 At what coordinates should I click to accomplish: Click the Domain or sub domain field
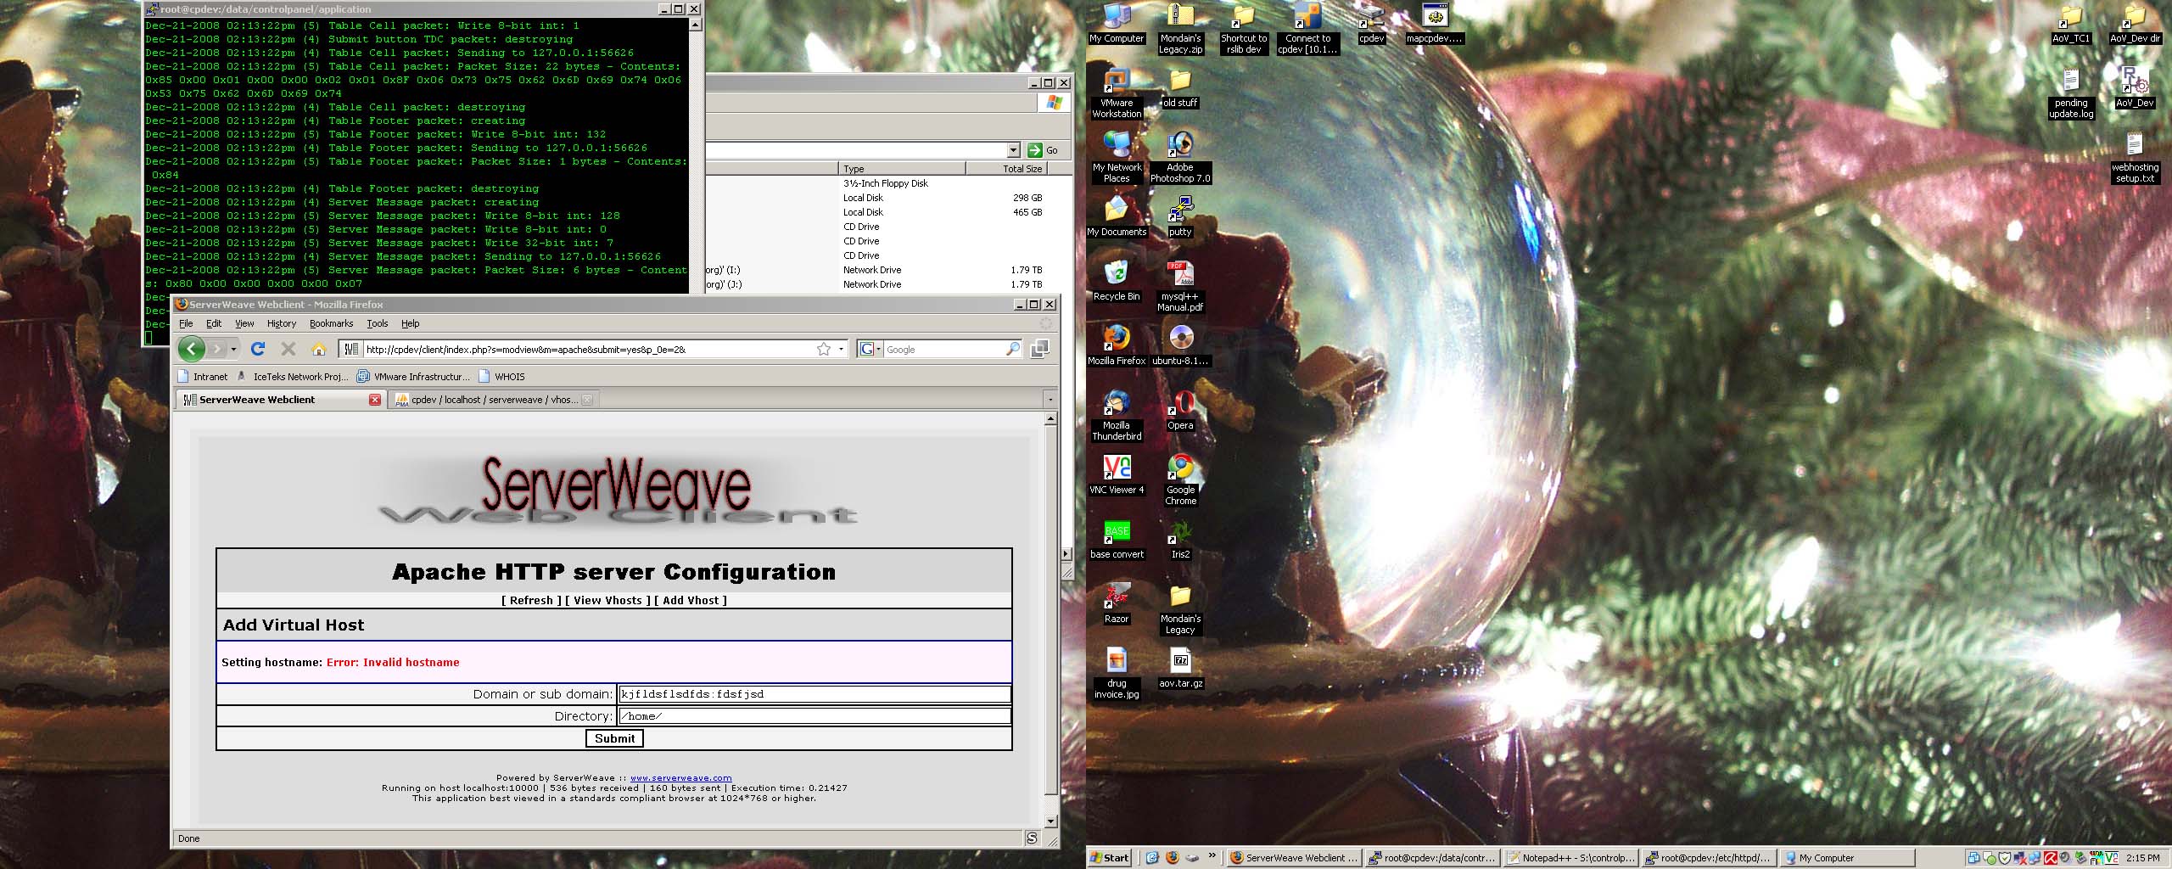tap(814, 694)
